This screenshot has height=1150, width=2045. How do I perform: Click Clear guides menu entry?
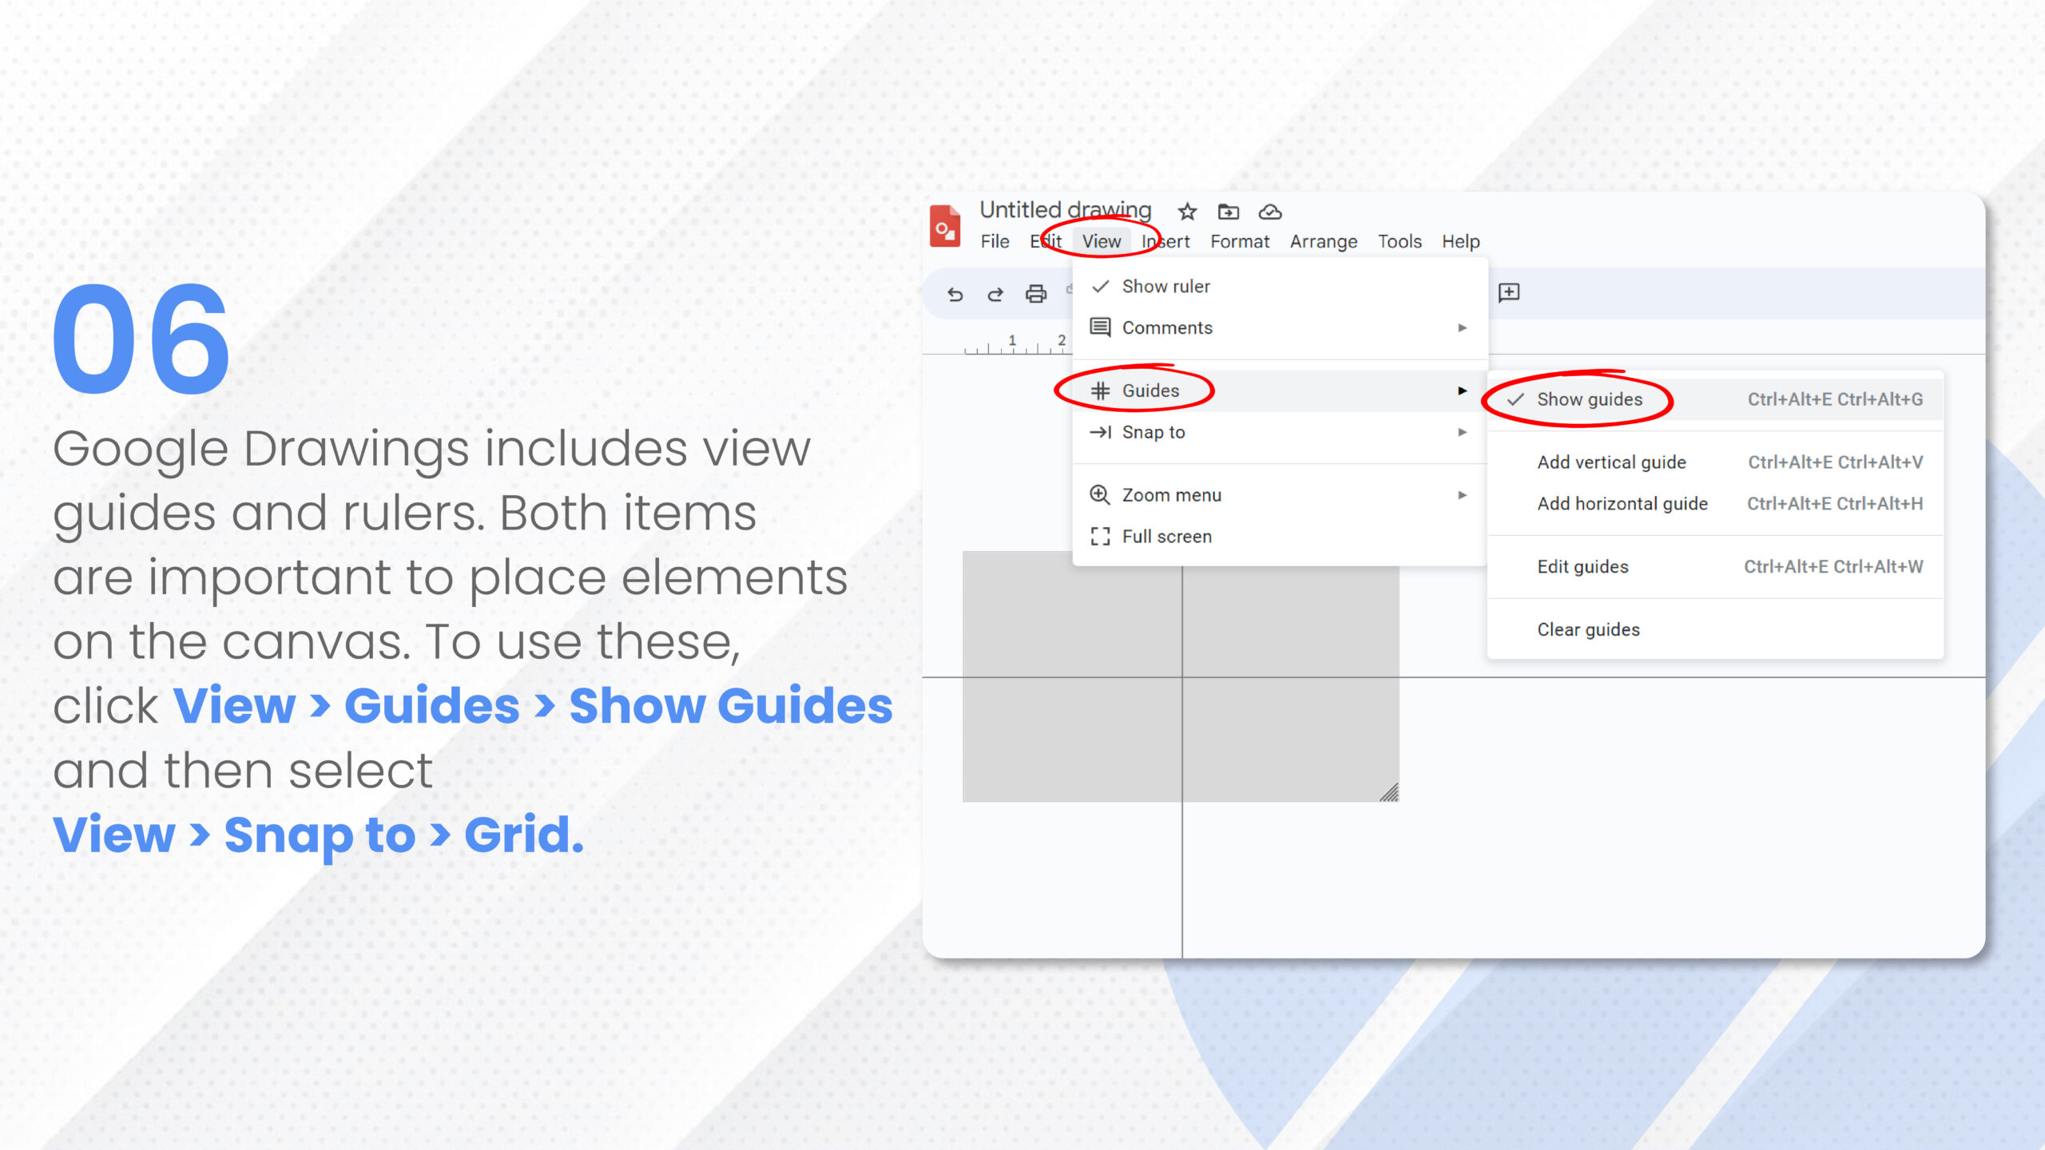click(x=1589, y=629)
